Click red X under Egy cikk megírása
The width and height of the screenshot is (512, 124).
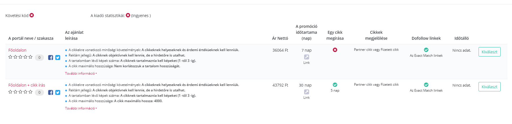tap(335, 50)
